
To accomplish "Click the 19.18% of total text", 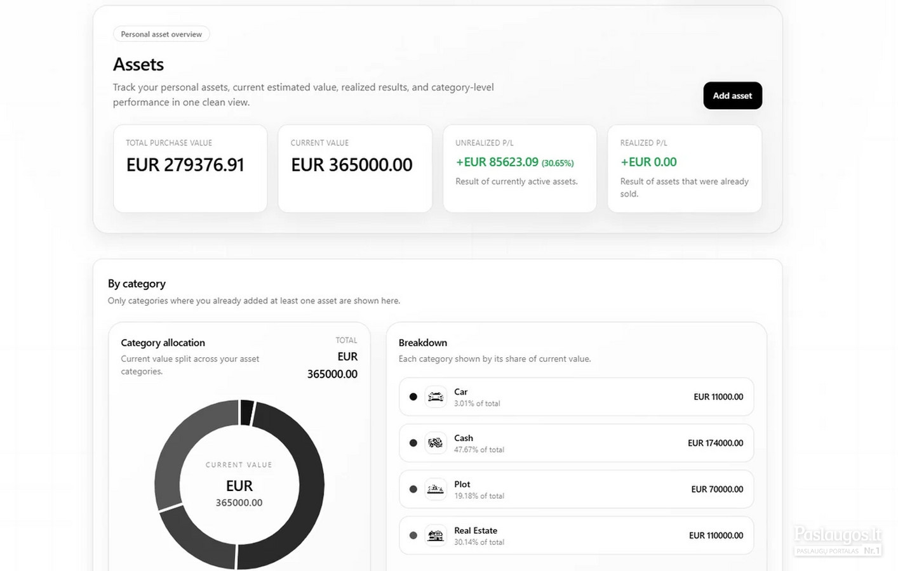I will [479, 496].
